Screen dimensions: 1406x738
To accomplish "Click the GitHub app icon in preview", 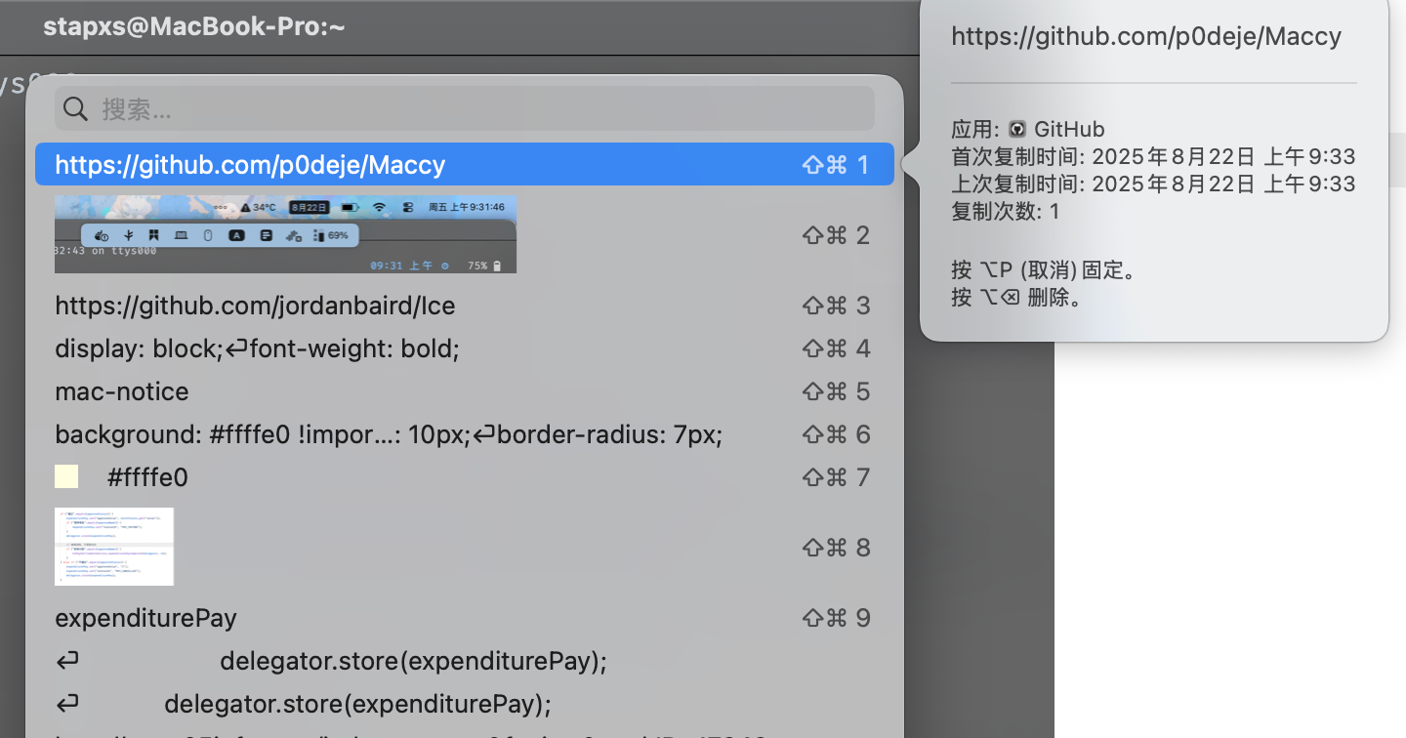I will [1017, 129].
